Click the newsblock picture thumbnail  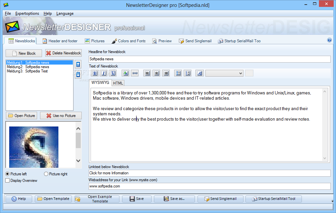coord(34,147)
